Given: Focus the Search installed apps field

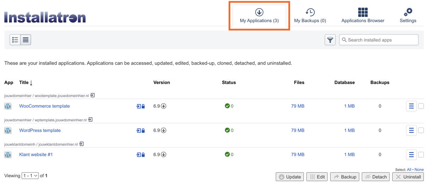Looking at the screenshot, I should point(379,40).
